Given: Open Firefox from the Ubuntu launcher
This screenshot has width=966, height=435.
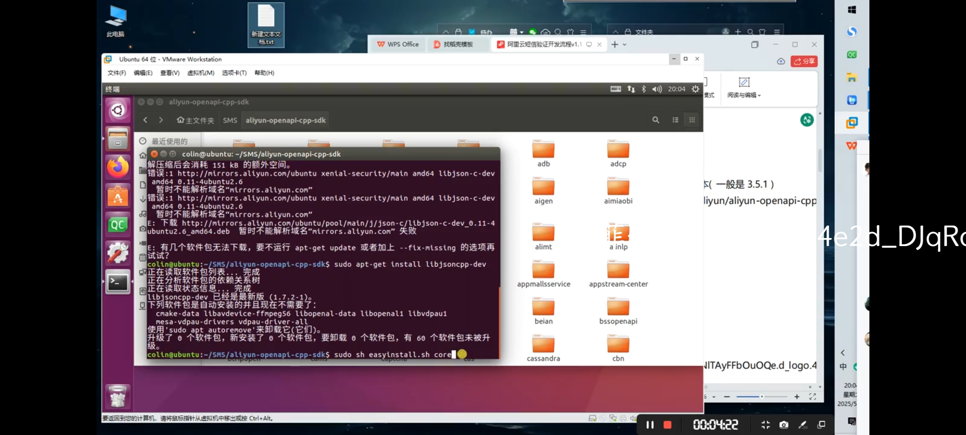Looking at the screenshot, I should tap(118, 167).
